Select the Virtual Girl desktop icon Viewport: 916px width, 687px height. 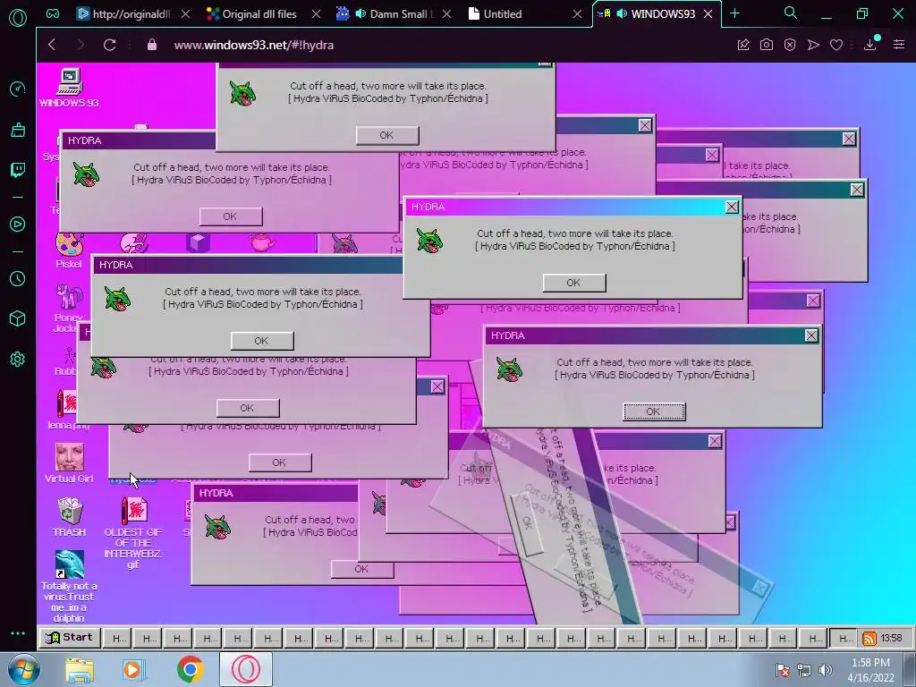(x=69, y=462)
